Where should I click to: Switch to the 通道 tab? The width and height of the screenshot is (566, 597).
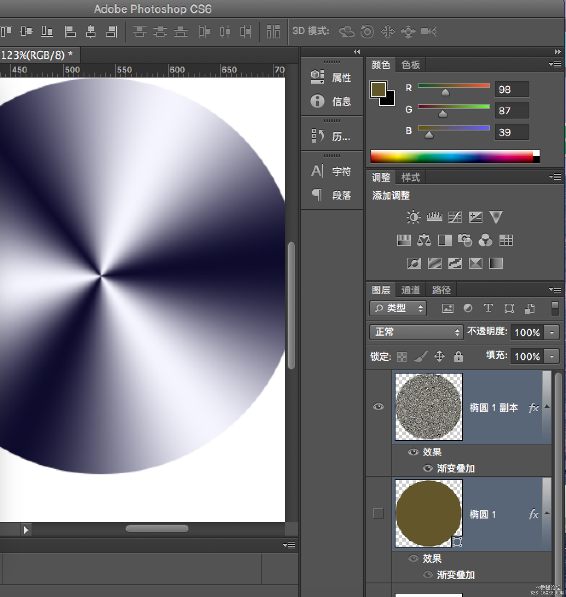pyautogui.click(x=411, y=290)
